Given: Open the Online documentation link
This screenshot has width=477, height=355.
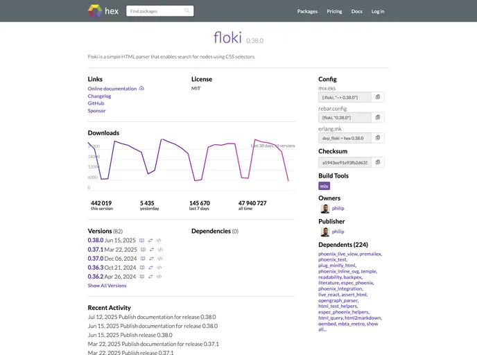Looking at the screenshot, I should [112, 89].
